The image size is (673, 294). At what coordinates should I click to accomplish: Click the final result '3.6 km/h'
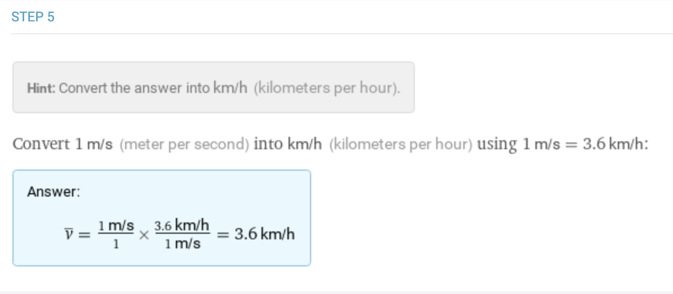[x=264, y=234]
